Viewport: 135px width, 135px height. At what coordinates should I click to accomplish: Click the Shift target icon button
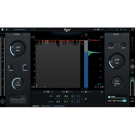click(86, 99)
